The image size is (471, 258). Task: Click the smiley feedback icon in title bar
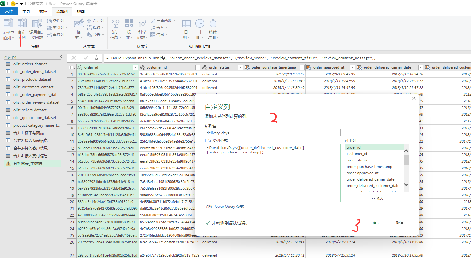pos(13,4)
